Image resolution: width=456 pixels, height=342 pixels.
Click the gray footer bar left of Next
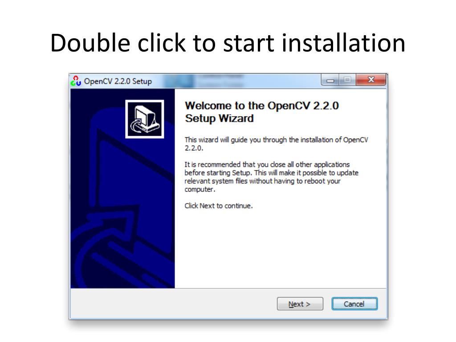173,304
